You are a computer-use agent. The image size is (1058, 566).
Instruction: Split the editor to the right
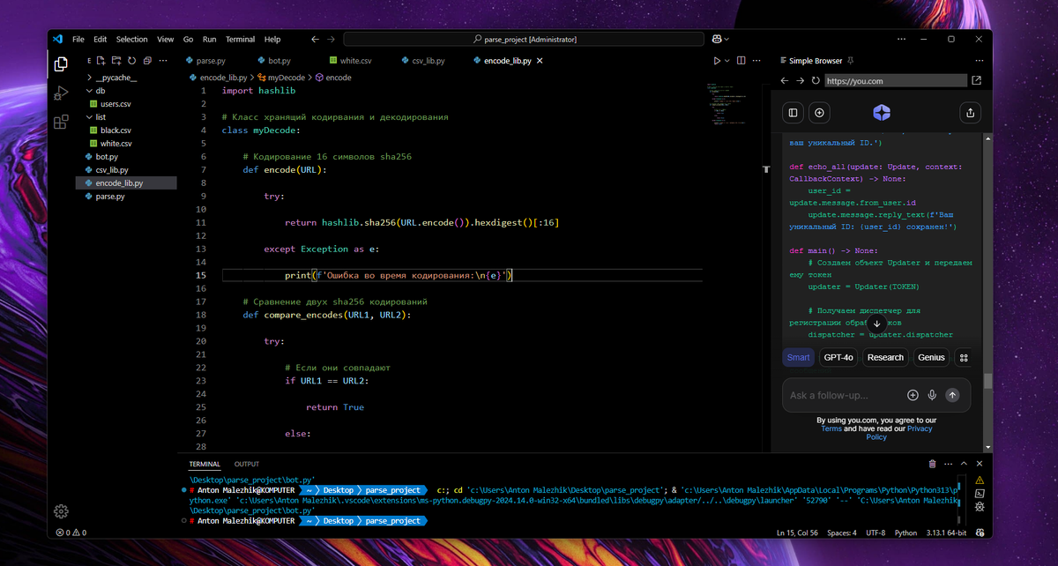point(741,61)
